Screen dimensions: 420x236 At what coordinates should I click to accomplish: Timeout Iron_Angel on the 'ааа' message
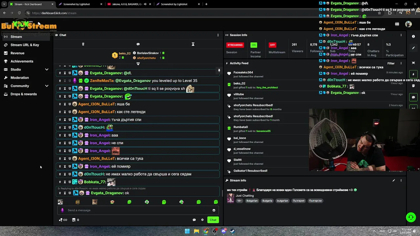pos(65,135)
